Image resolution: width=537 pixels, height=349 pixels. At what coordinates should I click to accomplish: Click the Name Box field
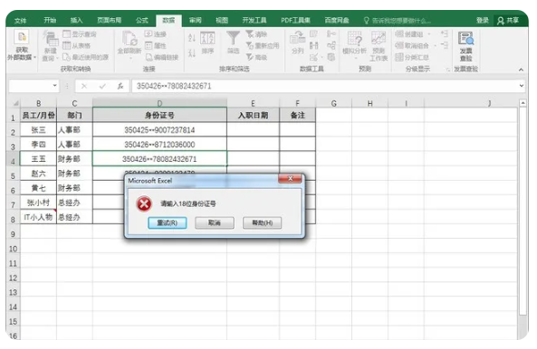(31, 86)
